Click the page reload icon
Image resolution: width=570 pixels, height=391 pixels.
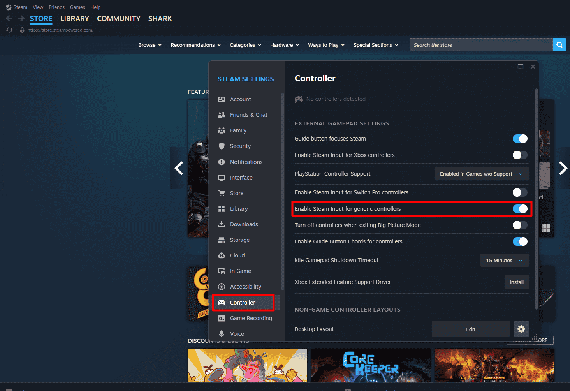pyautogui.click(x=10, y=30)
